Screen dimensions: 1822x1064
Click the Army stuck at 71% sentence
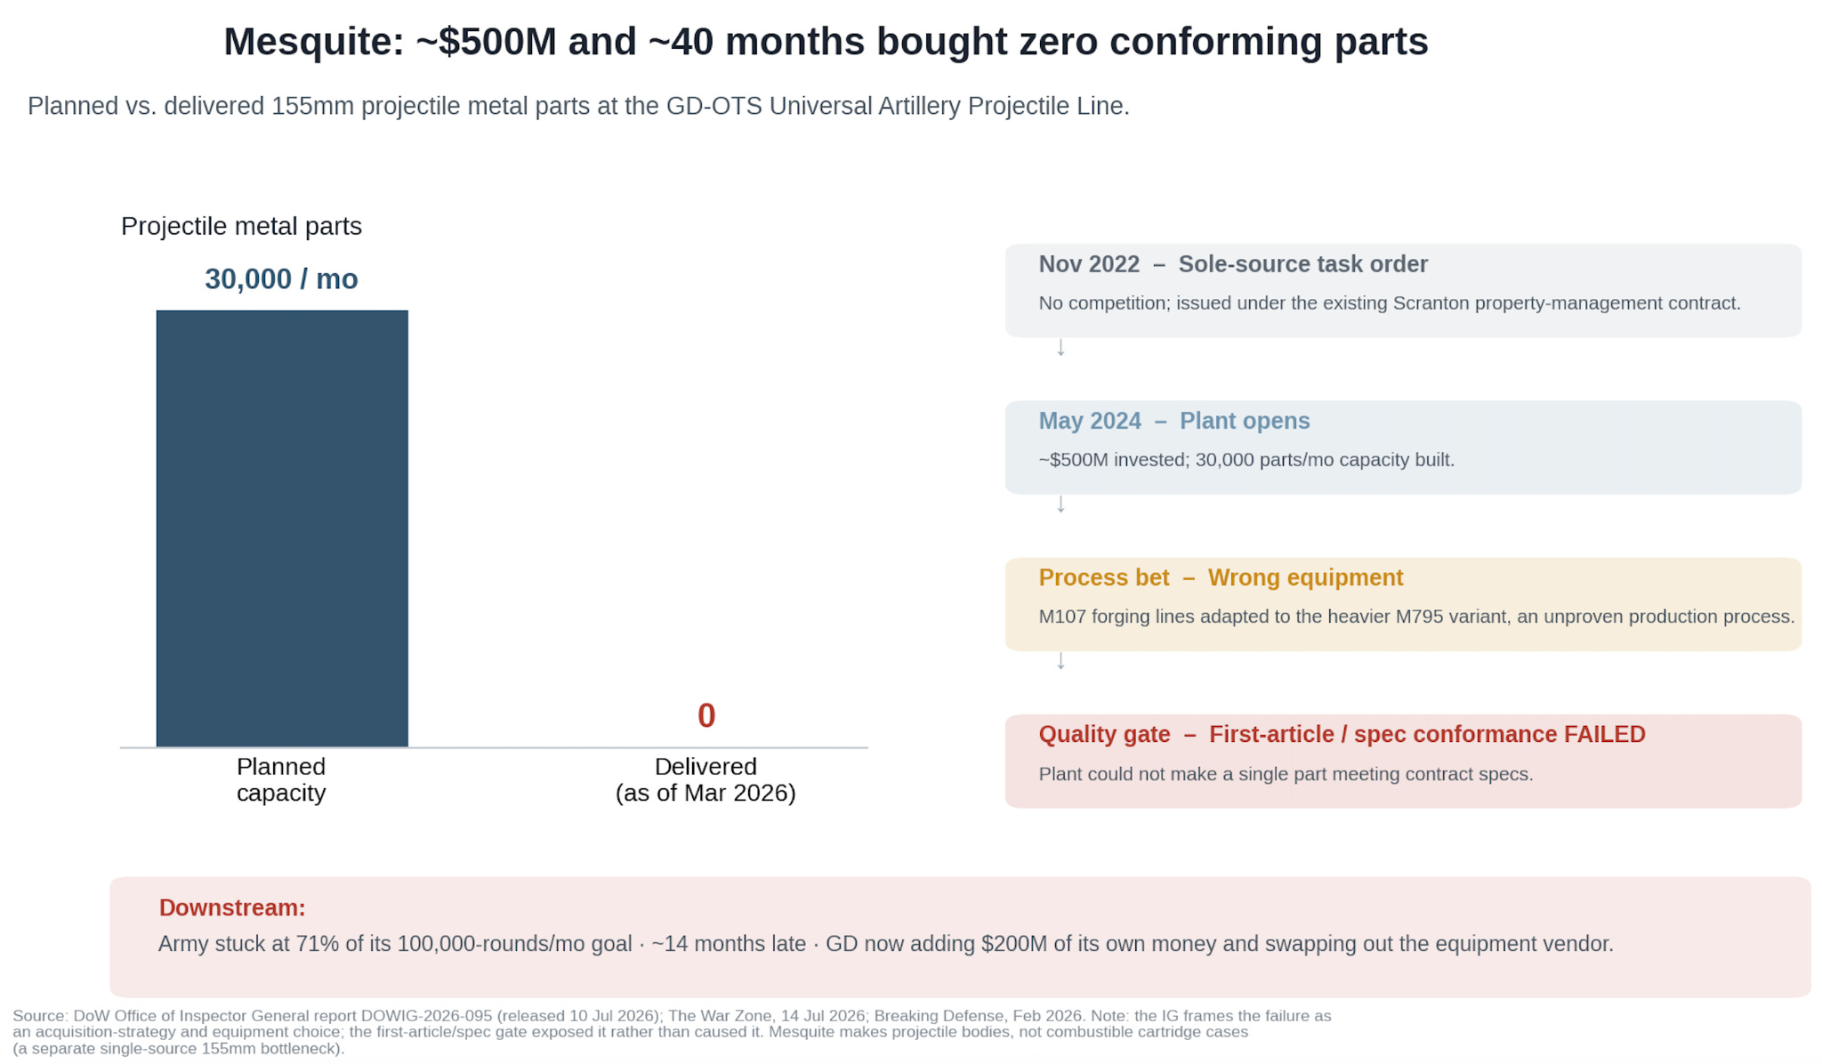[x=885, y=943]
